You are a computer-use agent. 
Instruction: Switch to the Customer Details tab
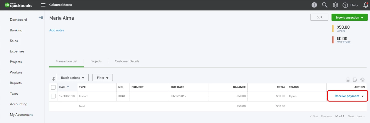(x=127, y=61)
